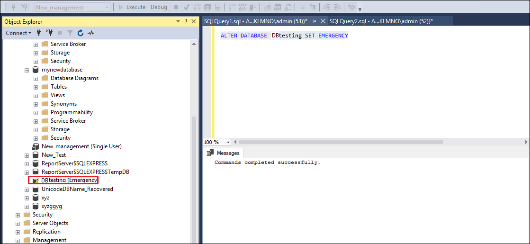The height and width of the screenshot is (244, 530).
Task: Display Estimated Execution Plan icon
Action: tap(197, 7)
